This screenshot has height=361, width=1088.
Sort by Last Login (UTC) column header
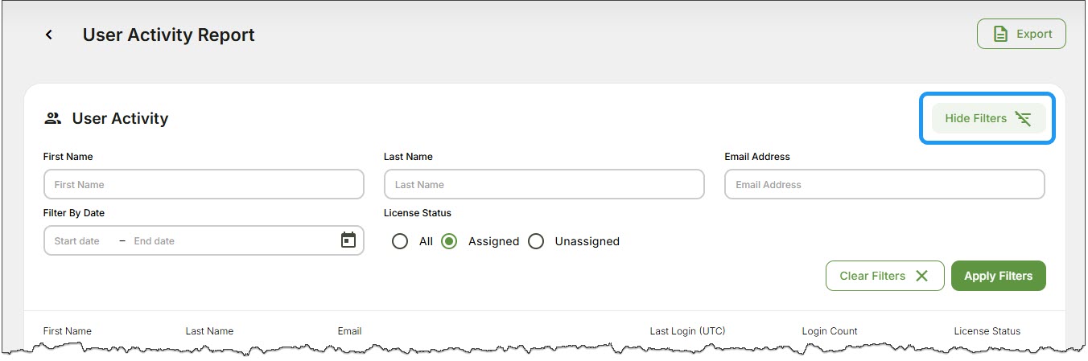click(x=688, y=331)
